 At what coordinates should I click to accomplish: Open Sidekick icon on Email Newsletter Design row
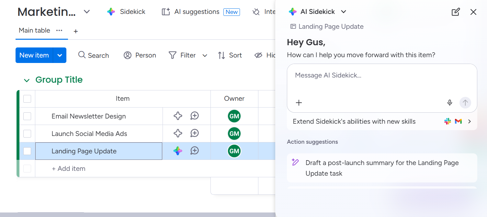(178, 116)
